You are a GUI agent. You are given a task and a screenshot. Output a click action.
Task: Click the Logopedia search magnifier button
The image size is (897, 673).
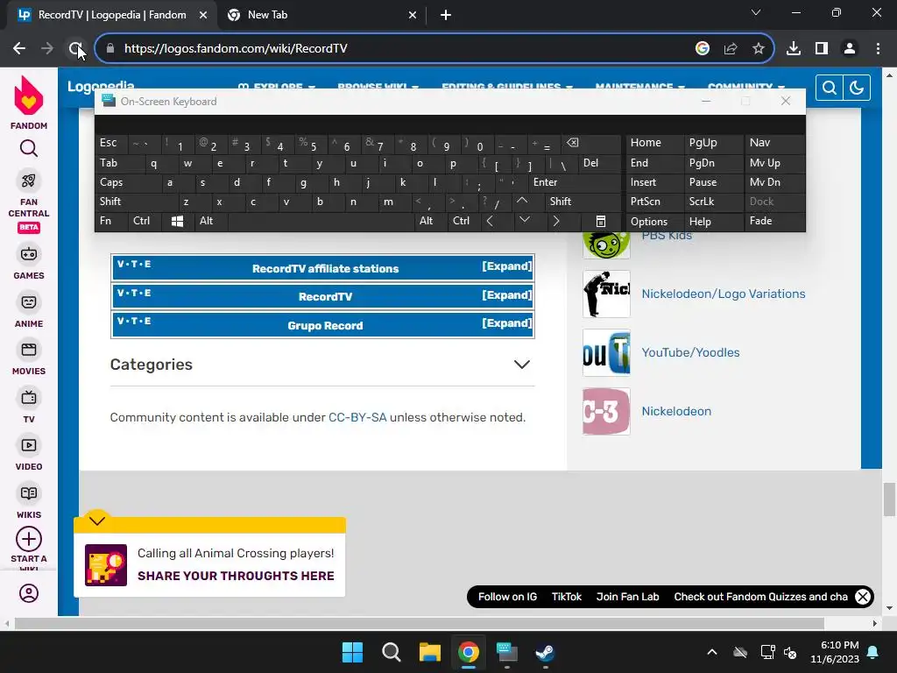(829, 88)
